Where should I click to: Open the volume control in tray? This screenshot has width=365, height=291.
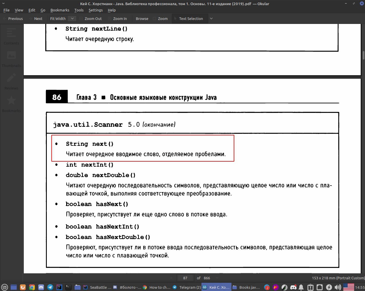click(338, 287)
